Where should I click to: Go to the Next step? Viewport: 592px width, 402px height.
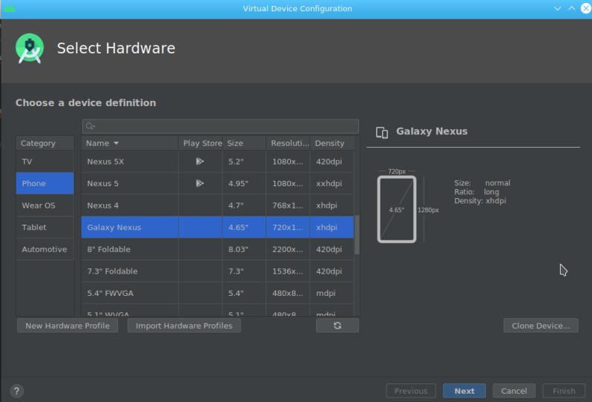(x=464, y=391)
